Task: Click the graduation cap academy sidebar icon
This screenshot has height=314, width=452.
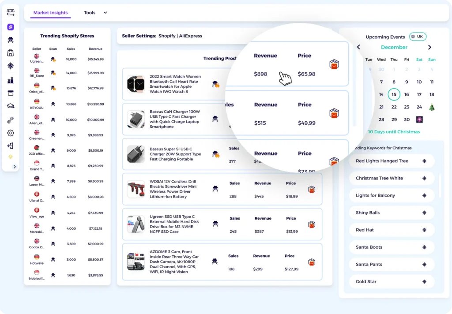Action: tap(11, 106)
